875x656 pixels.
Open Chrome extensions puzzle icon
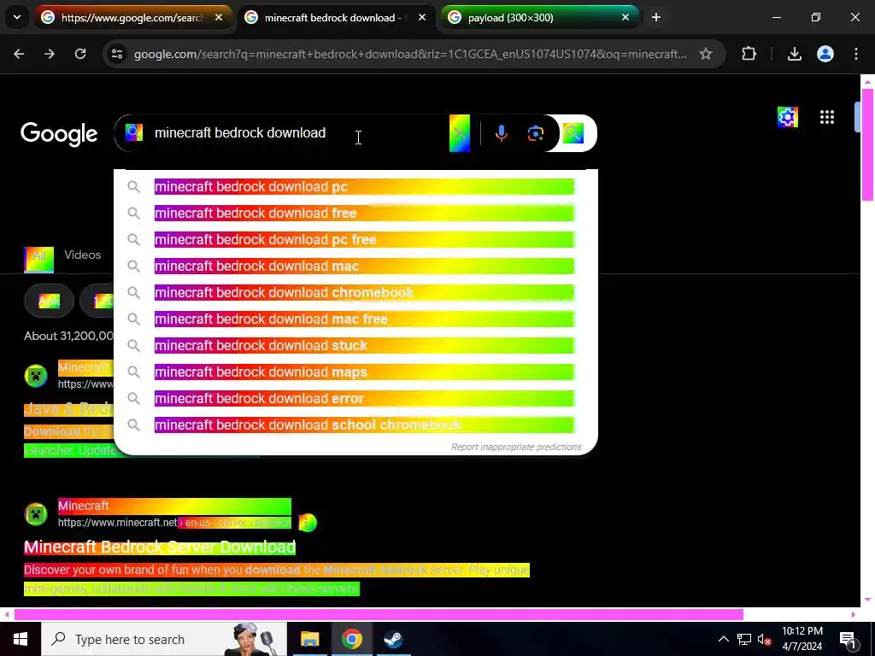click(749, 54)
